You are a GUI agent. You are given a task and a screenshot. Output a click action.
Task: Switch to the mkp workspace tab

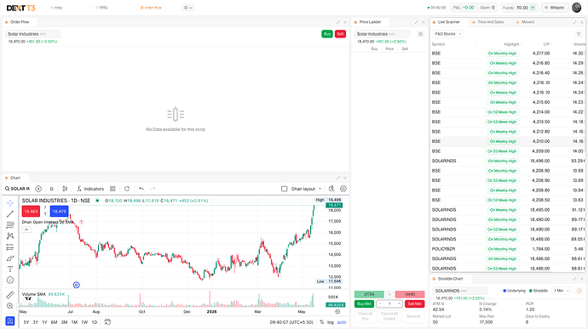click(x=56, y=8)
